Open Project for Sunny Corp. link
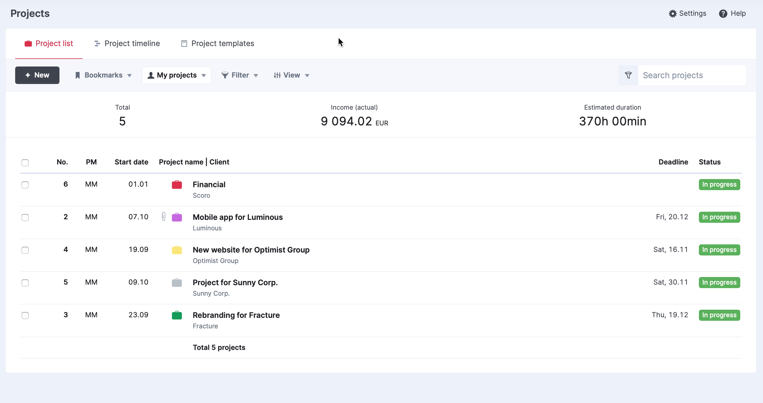The width and height of the screenshot is (763, 403). pos(235,282)
